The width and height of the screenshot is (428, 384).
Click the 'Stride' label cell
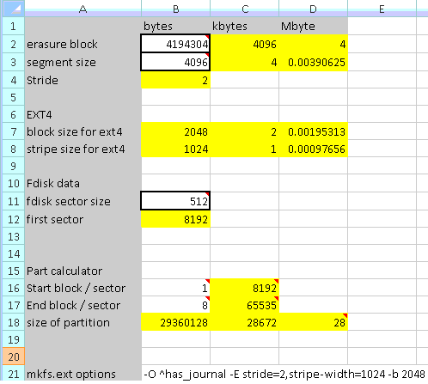83,80
